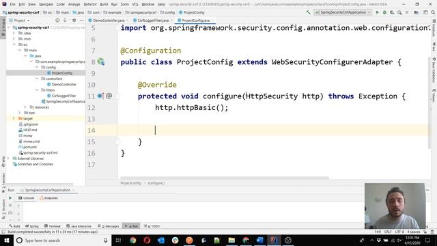The image size is (437, 246).
Task: Expand the .mvn folder
Action: pos(14,39)
